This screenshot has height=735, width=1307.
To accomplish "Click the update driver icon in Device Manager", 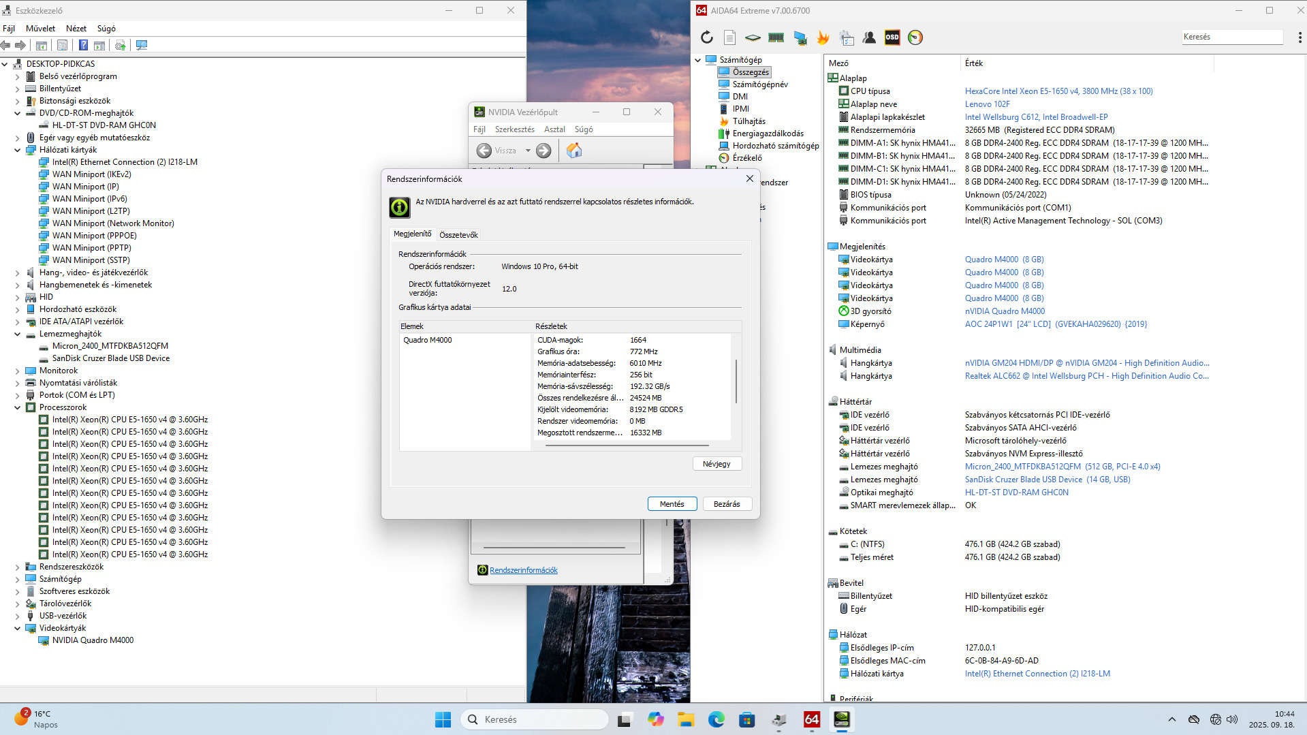I will (121, 45).
